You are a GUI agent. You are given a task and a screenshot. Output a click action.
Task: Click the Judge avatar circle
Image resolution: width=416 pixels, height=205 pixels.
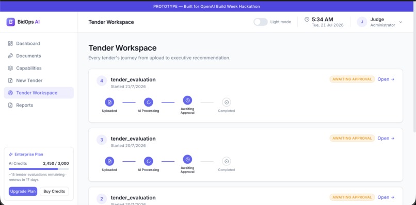coord(362,22)
